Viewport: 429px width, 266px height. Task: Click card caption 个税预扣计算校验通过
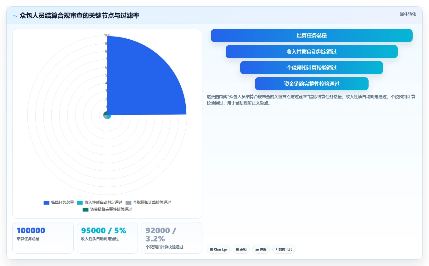[x=164, y=247]
